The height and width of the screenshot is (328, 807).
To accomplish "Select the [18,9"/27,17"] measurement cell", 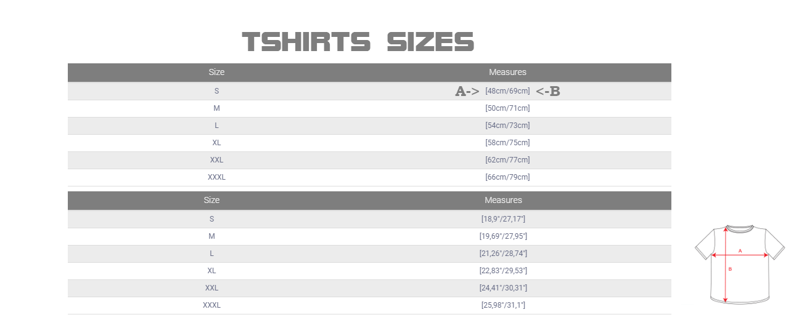I will 503,219.
